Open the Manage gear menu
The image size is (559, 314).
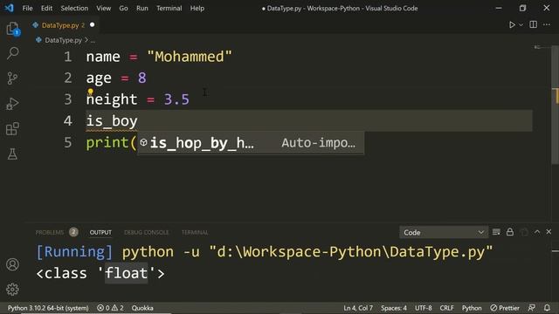(x=12, y=290)
